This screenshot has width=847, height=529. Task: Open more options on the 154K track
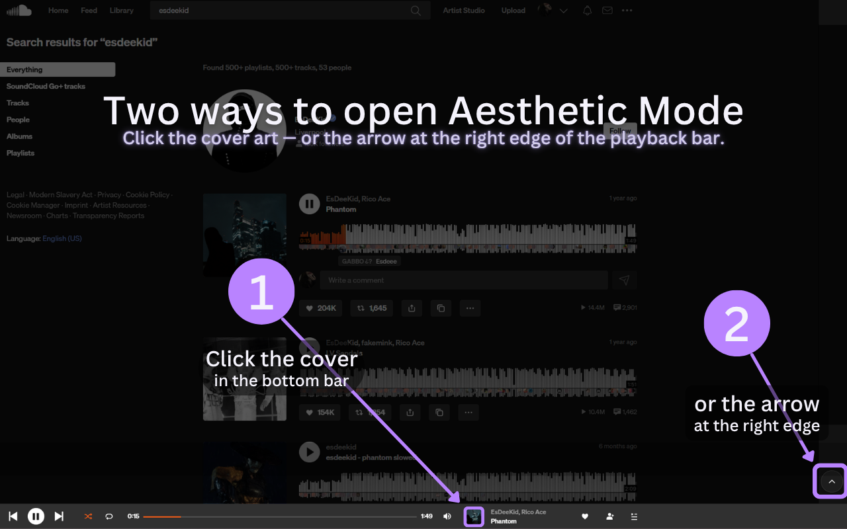click(x=468, y=412)
